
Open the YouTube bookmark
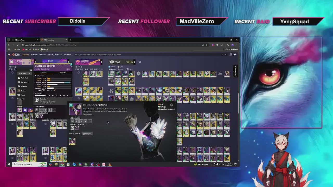pyautogui.click(x=27, y=49)
